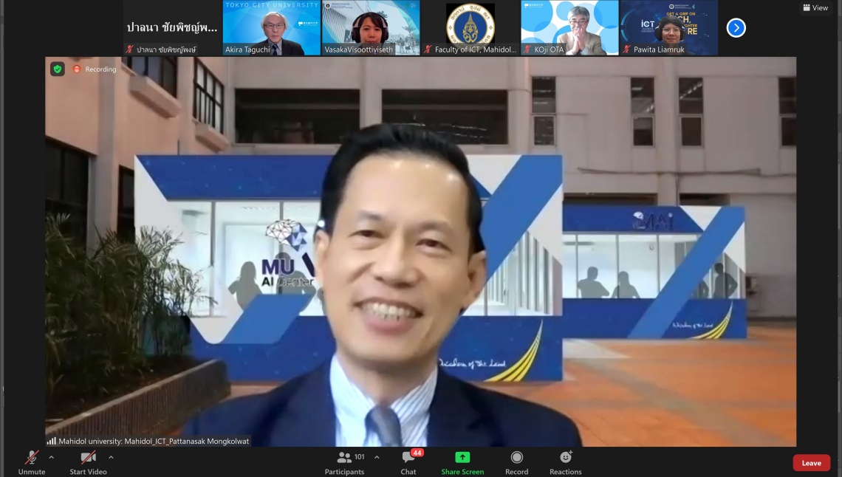Click the green encryption shield icon
Screen dimensions: 842x477
[58, 69]
